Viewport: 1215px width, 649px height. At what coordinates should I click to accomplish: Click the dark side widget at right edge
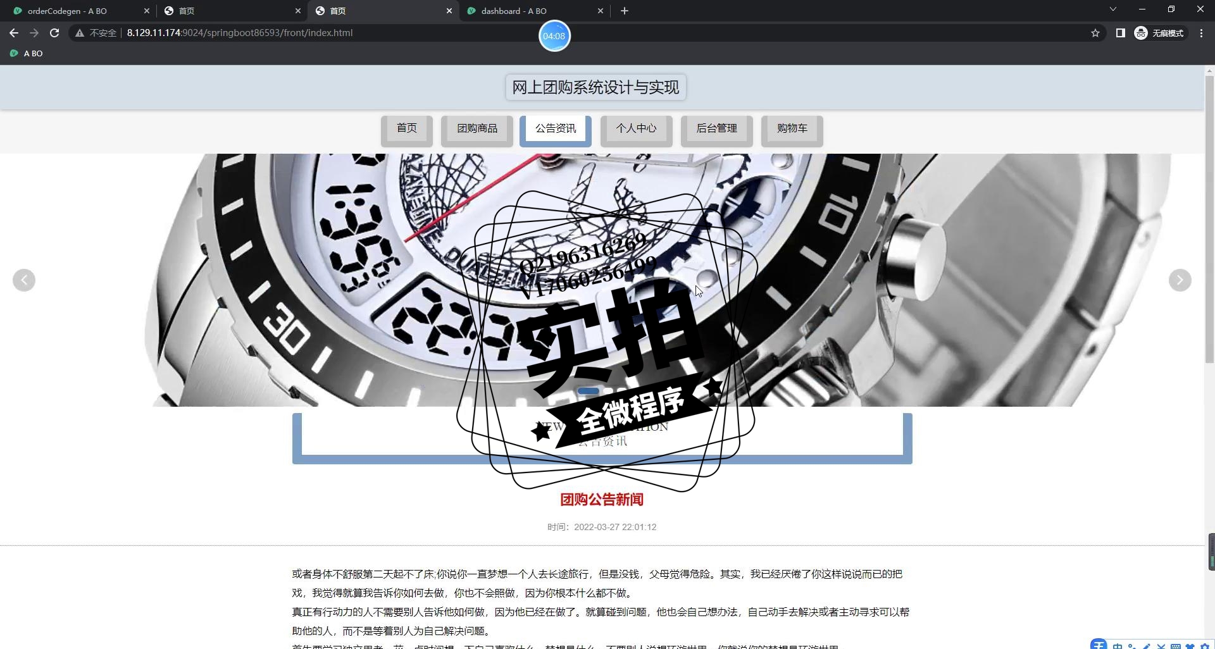(x=1211, y=552)
